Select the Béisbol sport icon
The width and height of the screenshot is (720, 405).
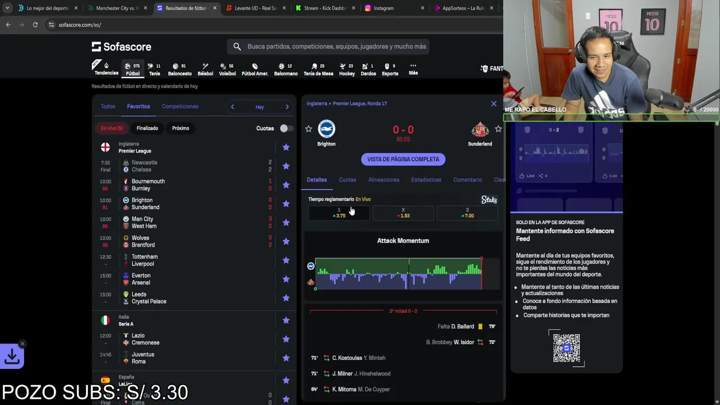(205, 69)
